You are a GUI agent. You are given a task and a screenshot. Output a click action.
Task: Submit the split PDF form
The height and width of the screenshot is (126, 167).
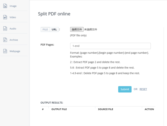click(125, 89)
